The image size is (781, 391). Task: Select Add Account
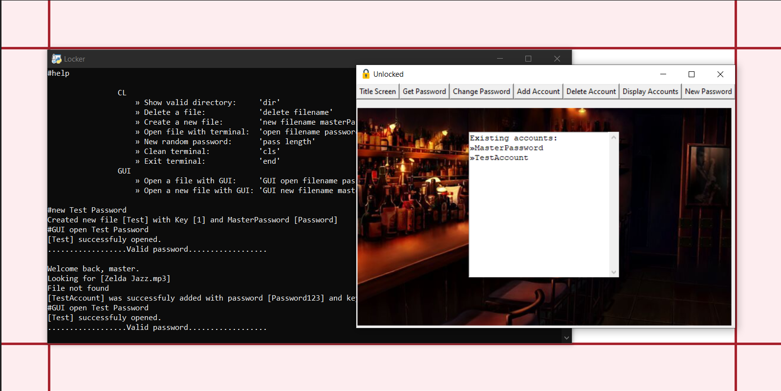[538, 91]
